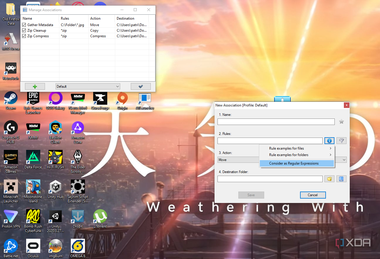Click into the Name input field
The image size is (380, 259).
coord(276,122)
